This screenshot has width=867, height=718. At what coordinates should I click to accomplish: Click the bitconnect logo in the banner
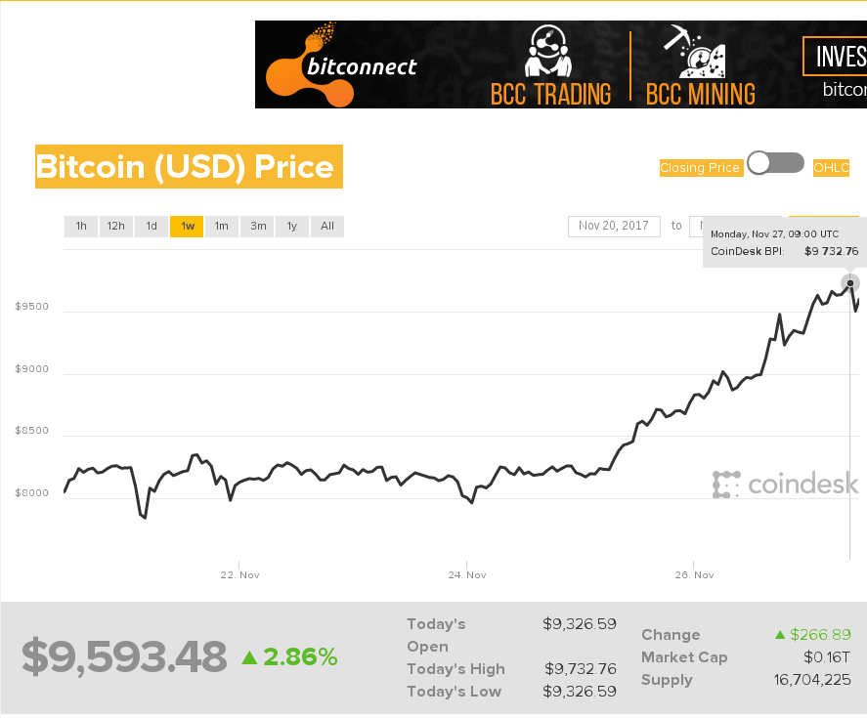click(x=341, y=64)
